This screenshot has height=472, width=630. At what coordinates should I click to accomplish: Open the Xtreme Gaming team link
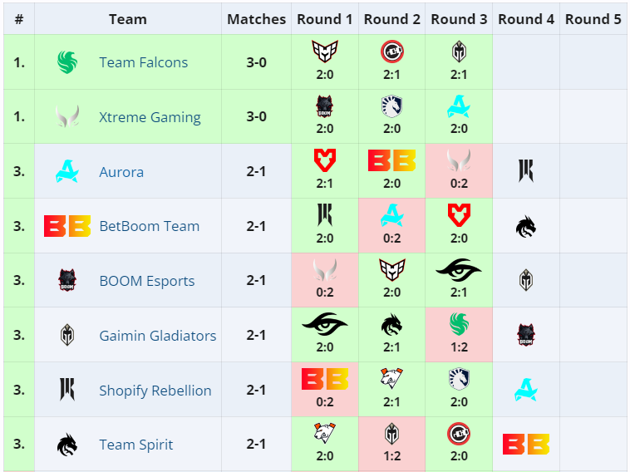pyautogui.click(x=150, y=117)
